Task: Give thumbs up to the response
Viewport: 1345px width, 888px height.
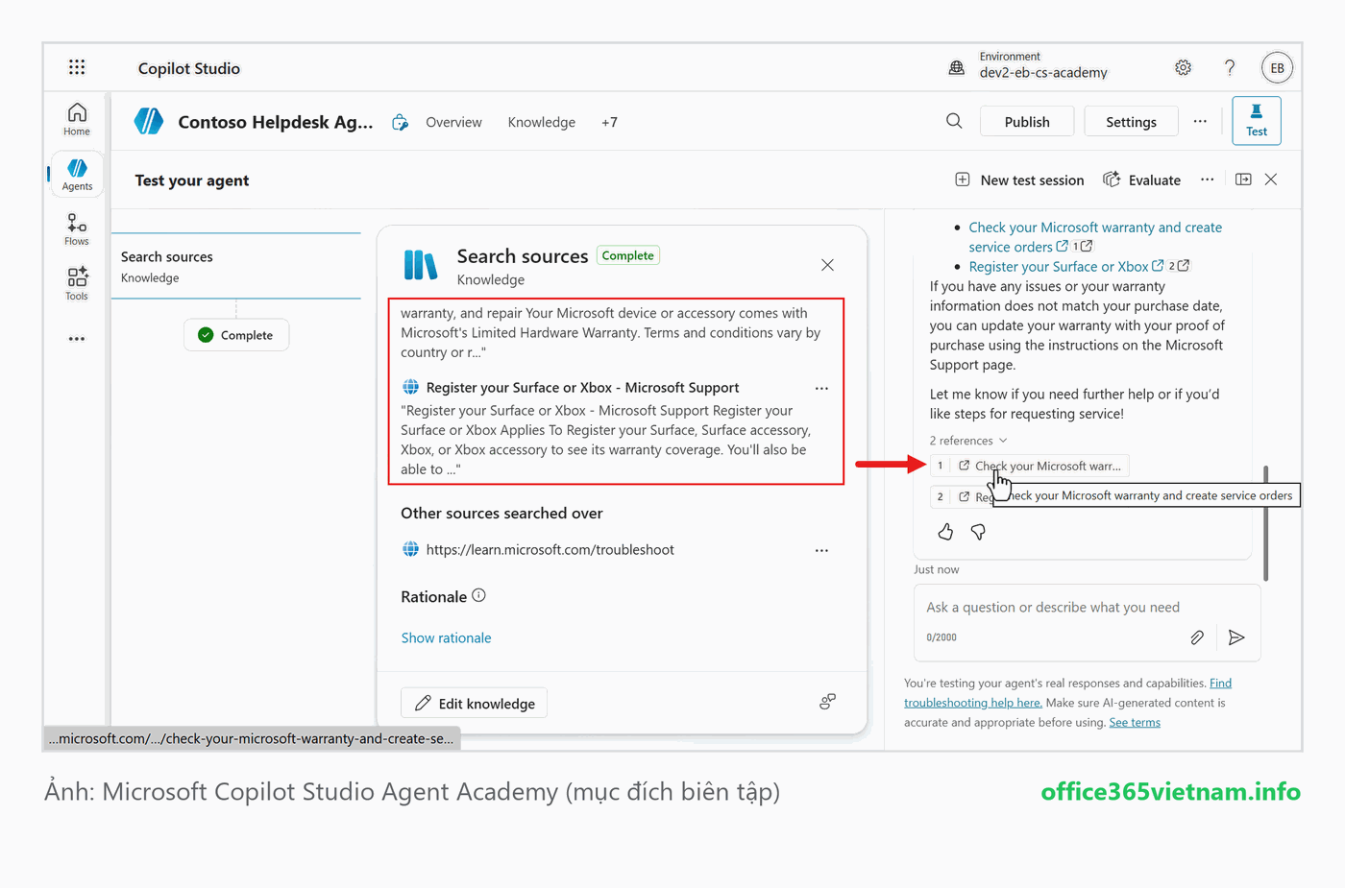Action: 945,532
